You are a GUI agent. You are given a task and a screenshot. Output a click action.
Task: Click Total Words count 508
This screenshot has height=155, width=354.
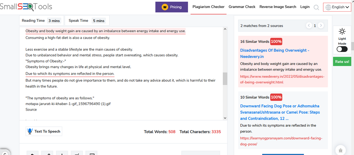coord(172,132)
